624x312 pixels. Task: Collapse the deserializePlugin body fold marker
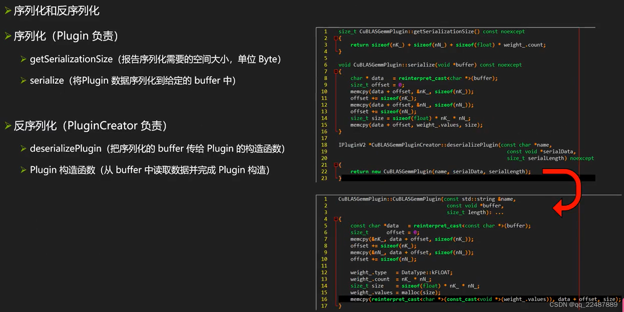pos(336,165)
